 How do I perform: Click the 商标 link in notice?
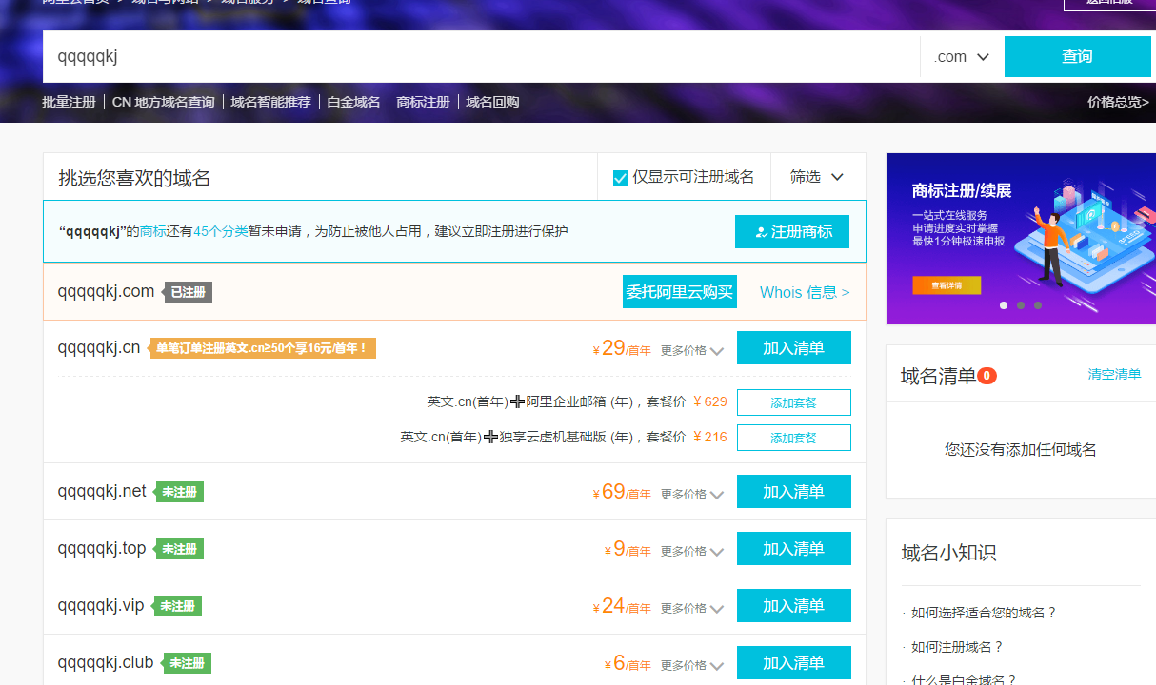click(153, 231)
